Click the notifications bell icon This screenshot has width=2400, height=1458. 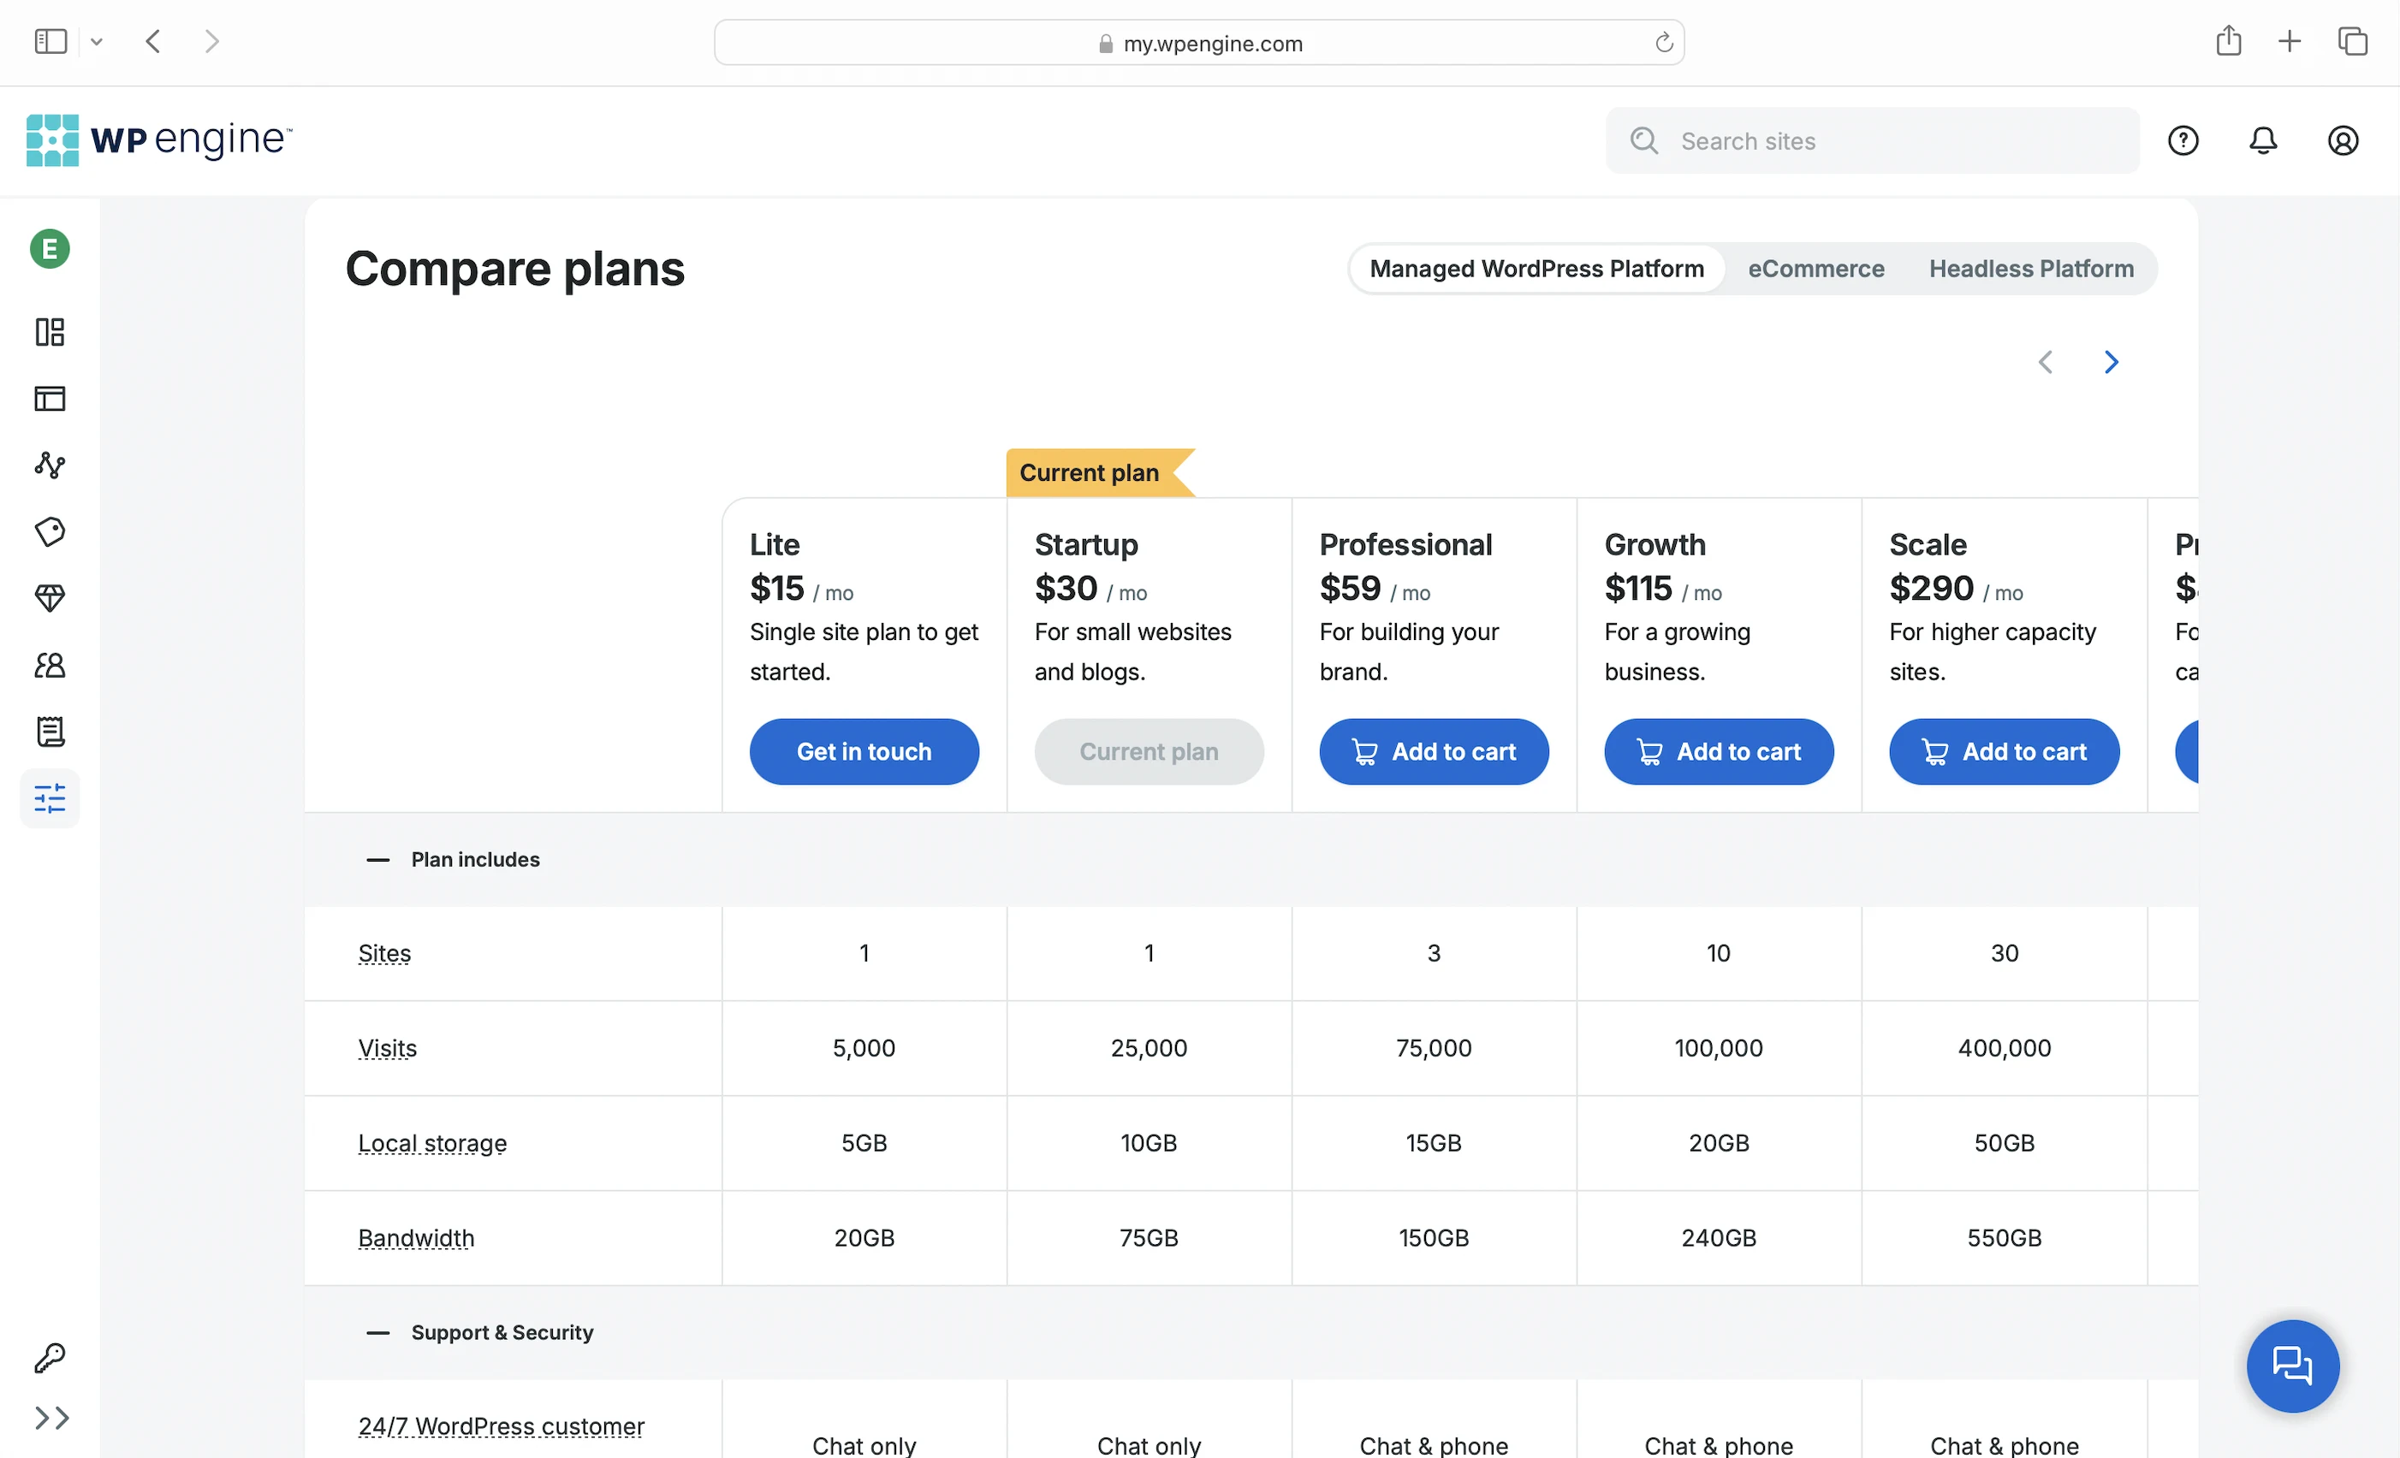(x=2263, y=141)
